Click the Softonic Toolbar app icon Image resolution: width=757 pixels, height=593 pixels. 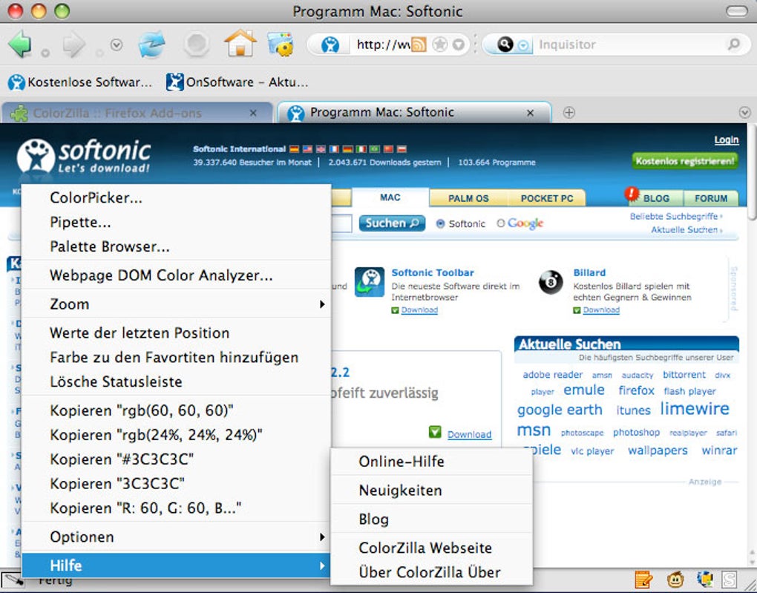370,282
